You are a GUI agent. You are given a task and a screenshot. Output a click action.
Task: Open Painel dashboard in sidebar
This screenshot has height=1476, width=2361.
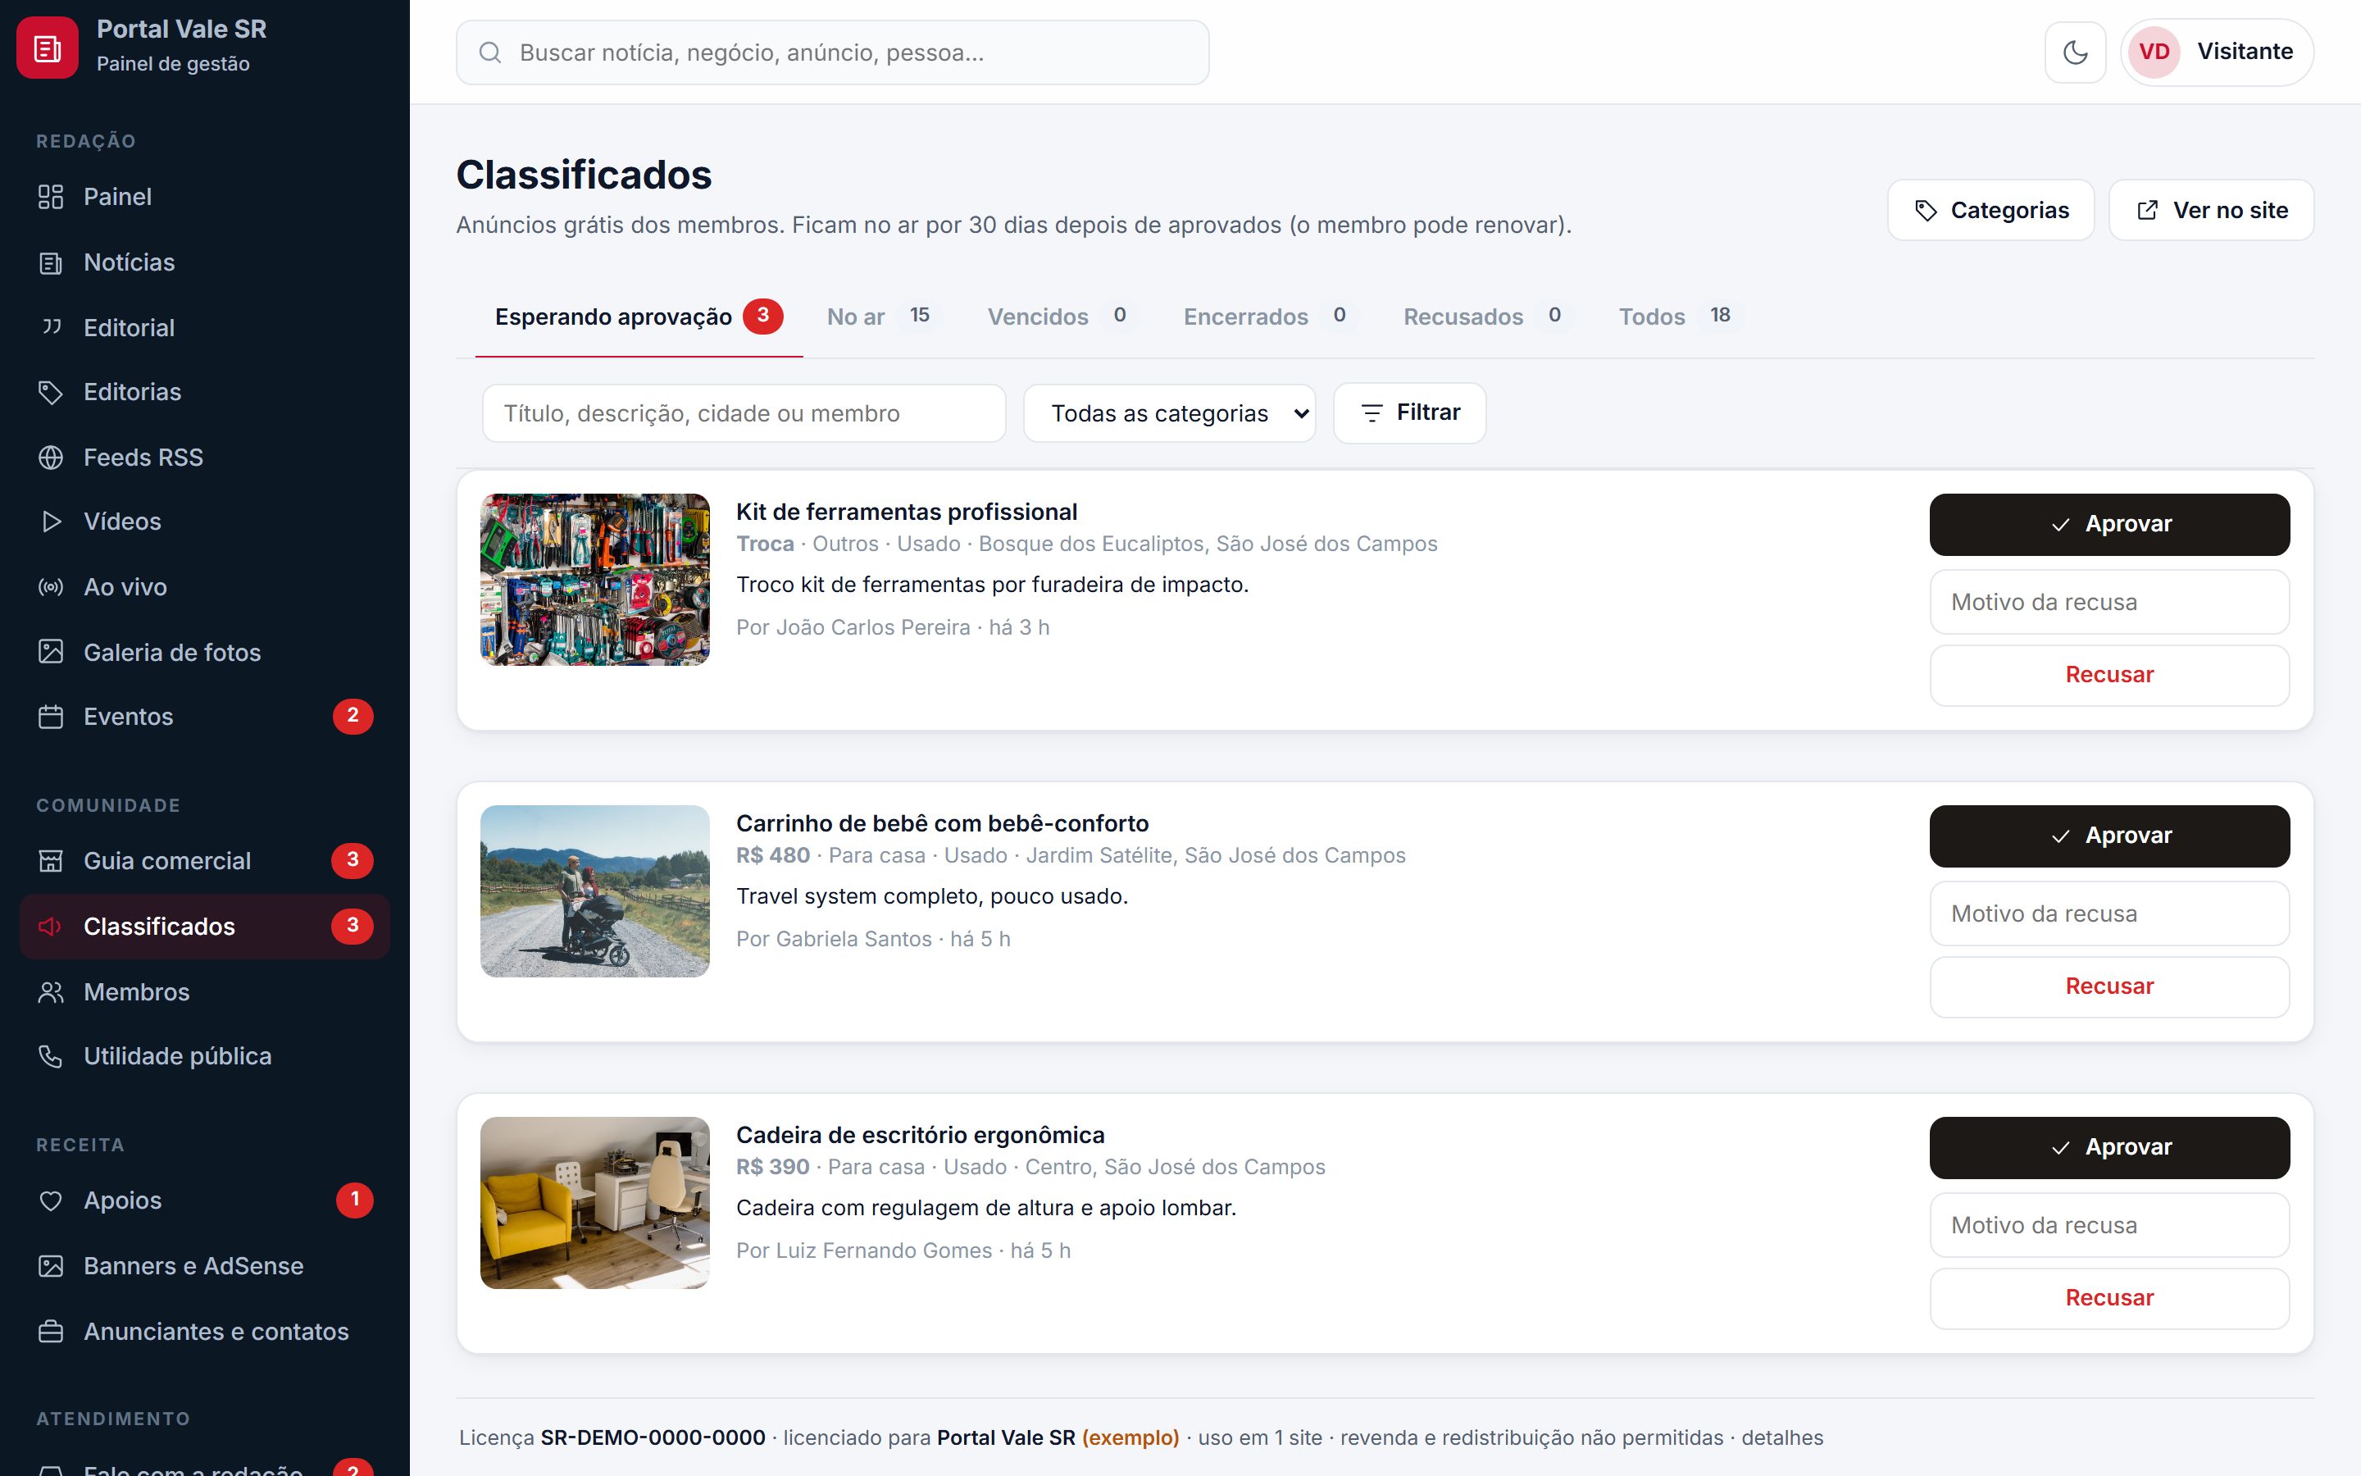(205, 196)
